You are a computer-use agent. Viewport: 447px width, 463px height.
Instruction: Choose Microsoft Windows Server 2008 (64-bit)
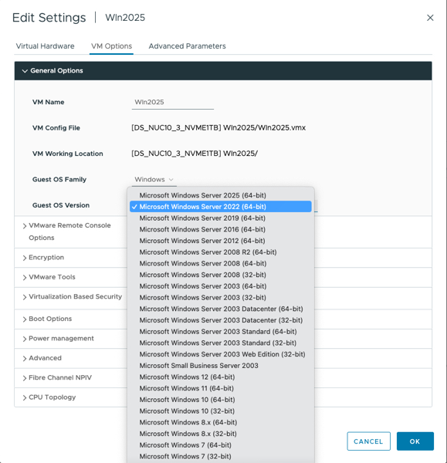point(220,263)
